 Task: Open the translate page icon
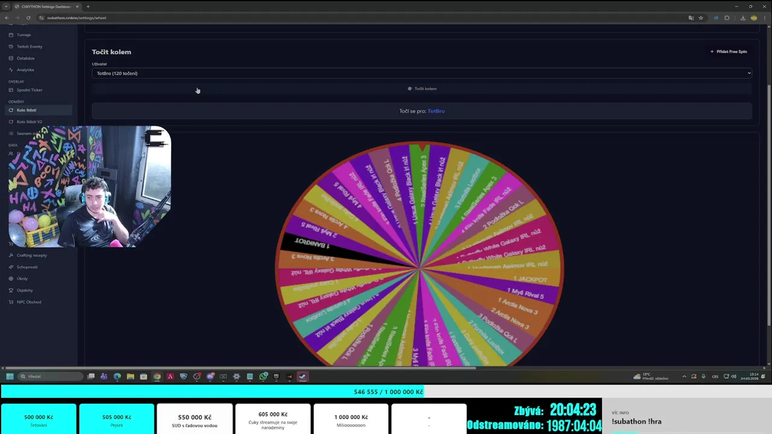click(691, 17)
